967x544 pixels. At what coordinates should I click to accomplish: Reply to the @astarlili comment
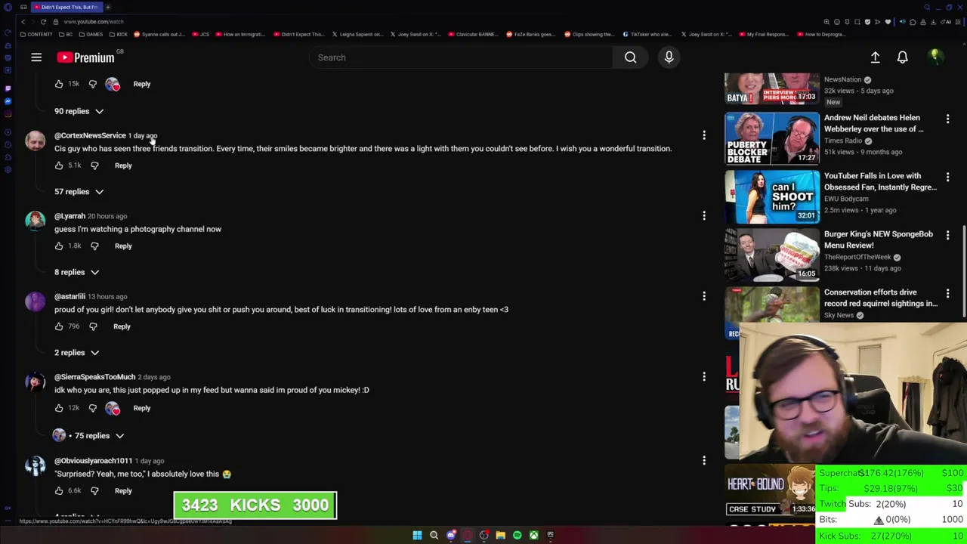tap(122, 326)
